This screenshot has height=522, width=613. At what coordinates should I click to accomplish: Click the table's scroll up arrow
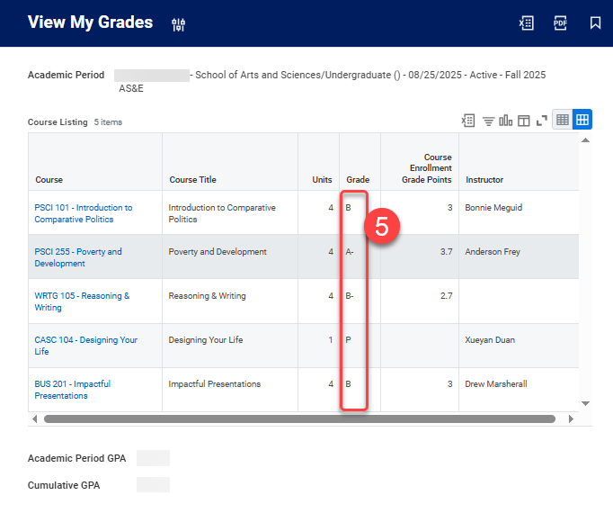pos(585,140)
